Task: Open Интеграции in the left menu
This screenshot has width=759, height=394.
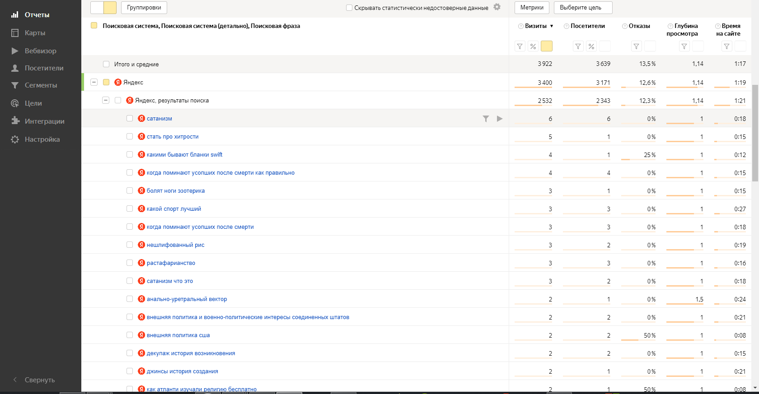Action: click(x=37, y=121)
